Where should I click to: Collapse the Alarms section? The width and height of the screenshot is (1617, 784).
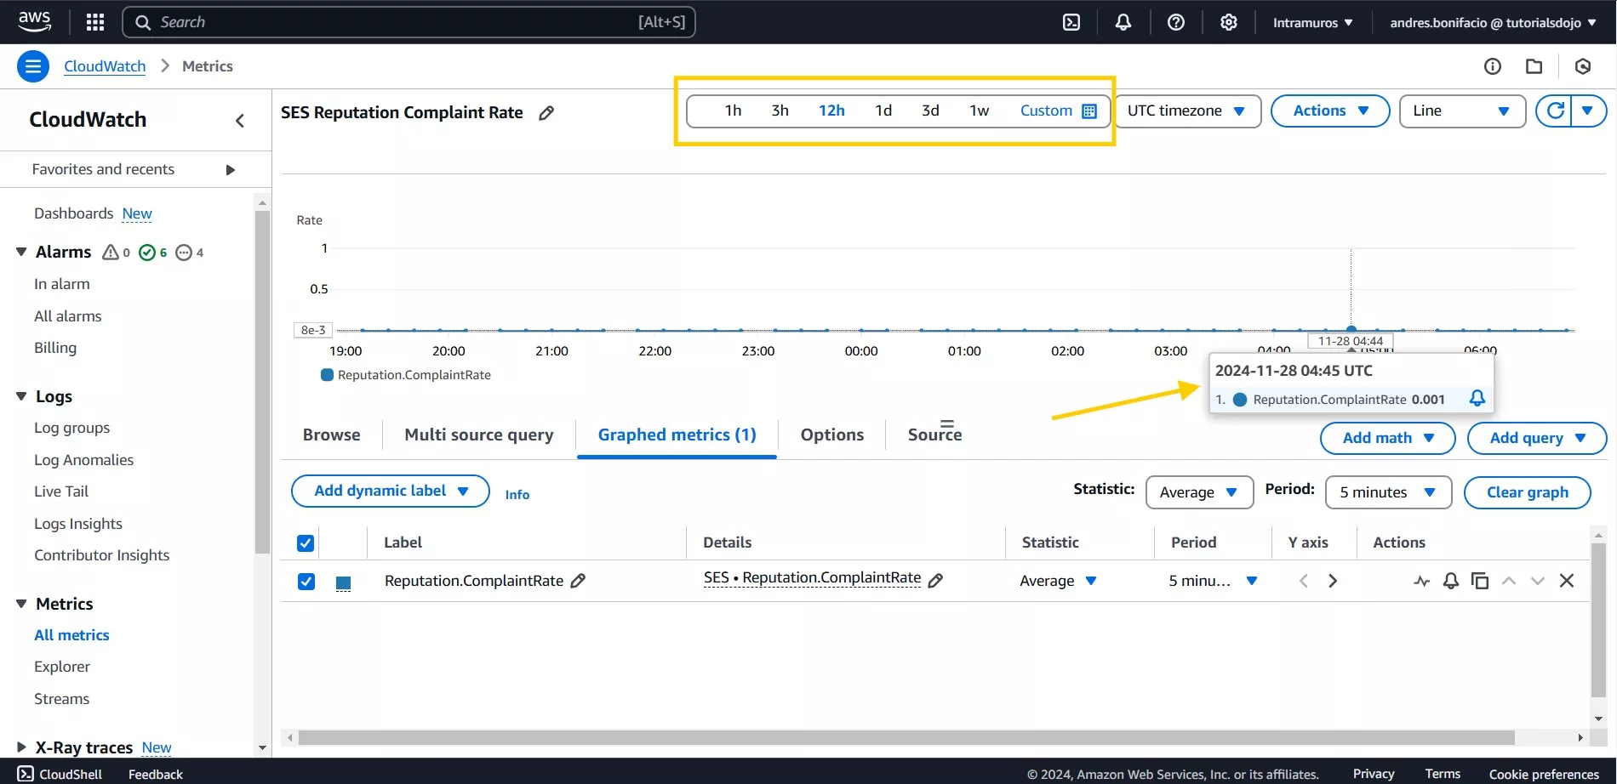coord(21,252)
